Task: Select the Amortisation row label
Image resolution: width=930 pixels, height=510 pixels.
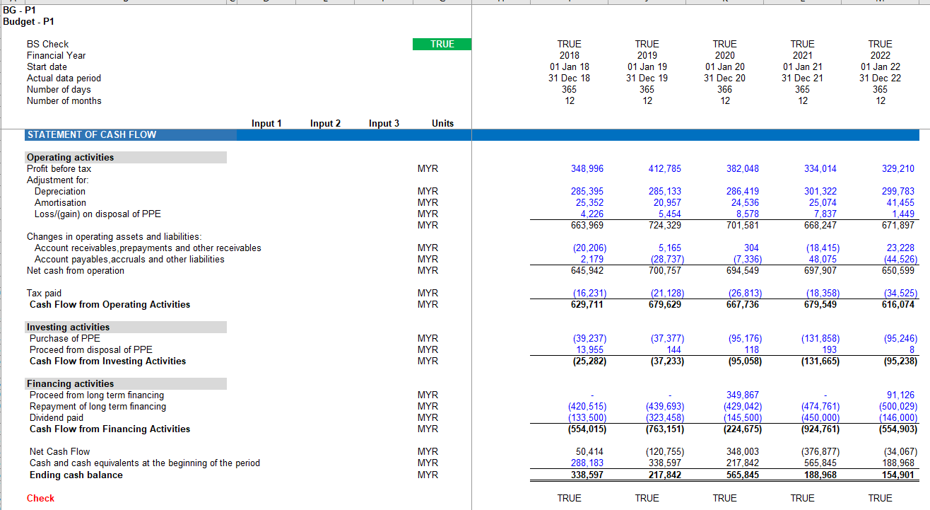Action: point(60,202)
